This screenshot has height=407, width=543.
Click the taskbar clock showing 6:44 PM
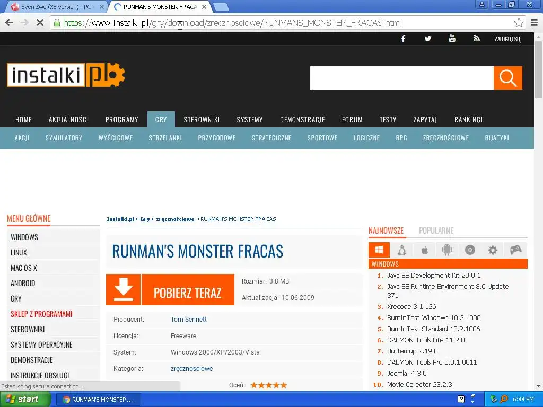tap(523, 399)
